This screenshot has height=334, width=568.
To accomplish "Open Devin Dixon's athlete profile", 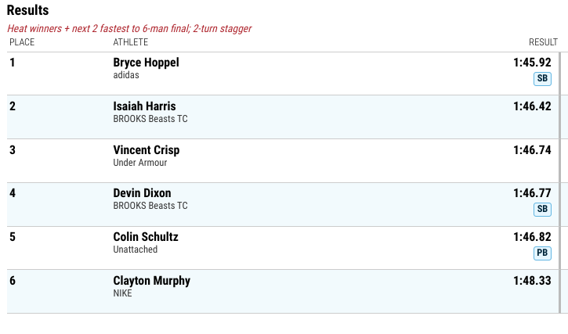I will (x=142, y=193).
